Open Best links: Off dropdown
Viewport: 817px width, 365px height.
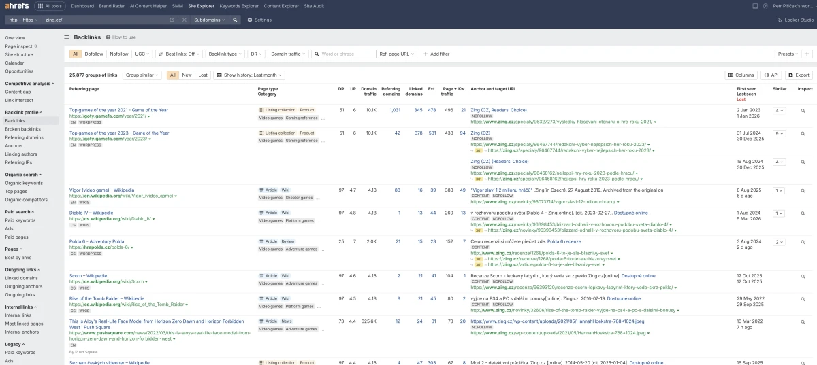click(179, 54)
